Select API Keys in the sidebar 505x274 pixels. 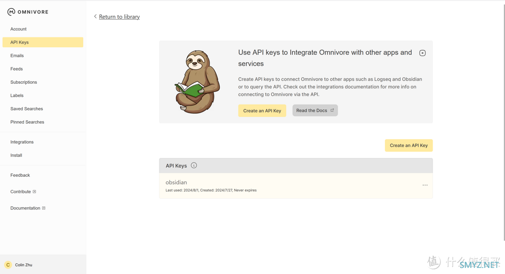pyautogui.click(x=43, y=42)
